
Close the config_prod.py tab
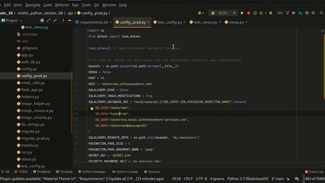point(148,22)
